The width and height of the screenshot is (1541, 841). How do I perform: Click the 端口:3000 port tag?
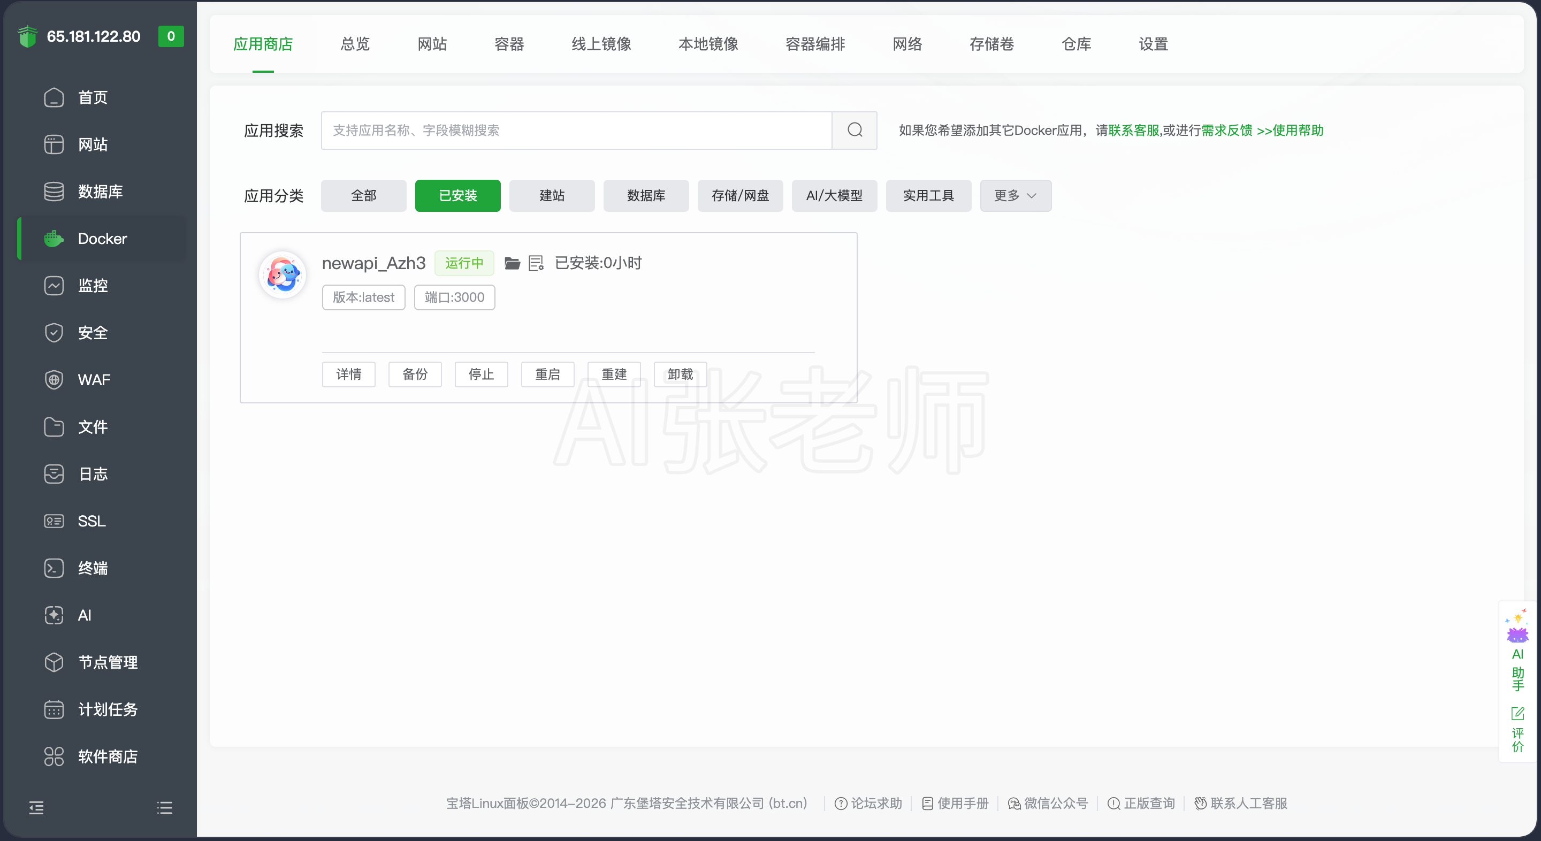pos(455,297)
